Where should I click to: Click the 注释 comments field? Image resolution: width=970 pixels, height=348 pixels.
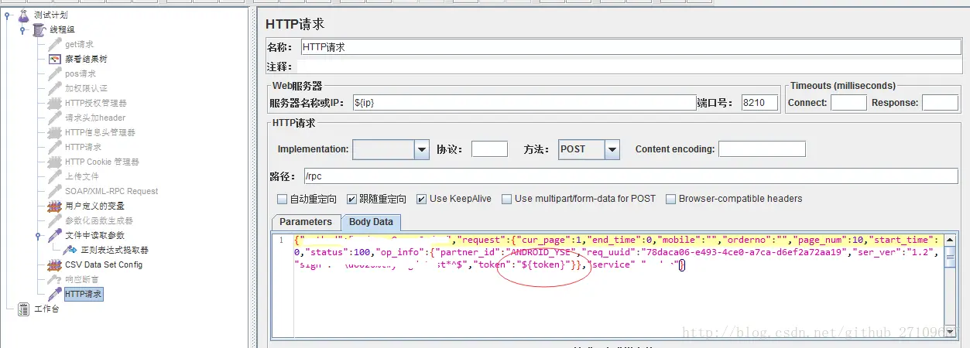pyautogui.click(x=630, y=67)
